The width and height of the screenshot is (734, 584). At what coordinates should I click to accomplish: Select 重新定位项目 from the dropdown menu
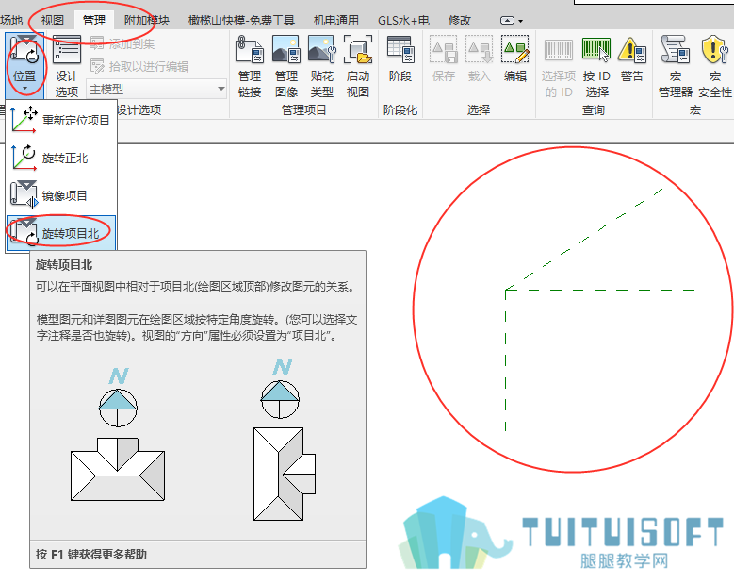click(x=61, y=120)
